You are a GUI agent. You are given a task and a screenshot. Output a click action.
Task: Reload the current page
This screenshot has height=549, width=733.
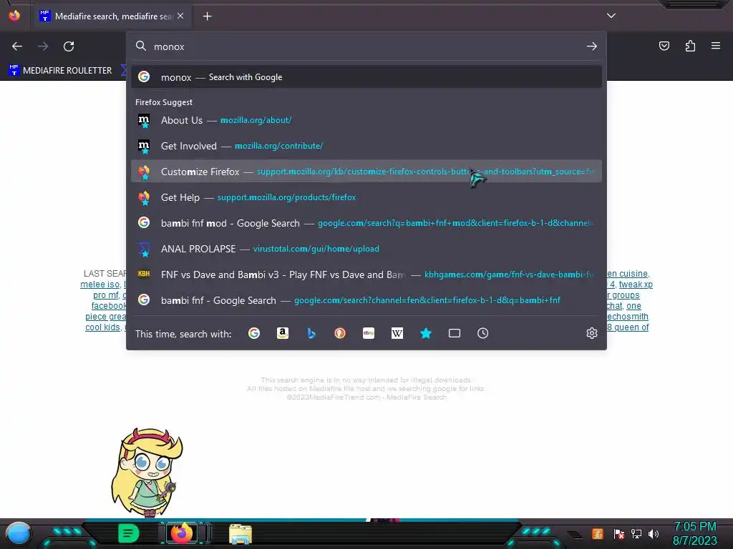pos(69,46)
